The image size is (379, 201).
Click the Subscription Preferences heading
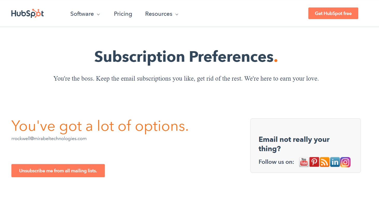click(184, 57)
